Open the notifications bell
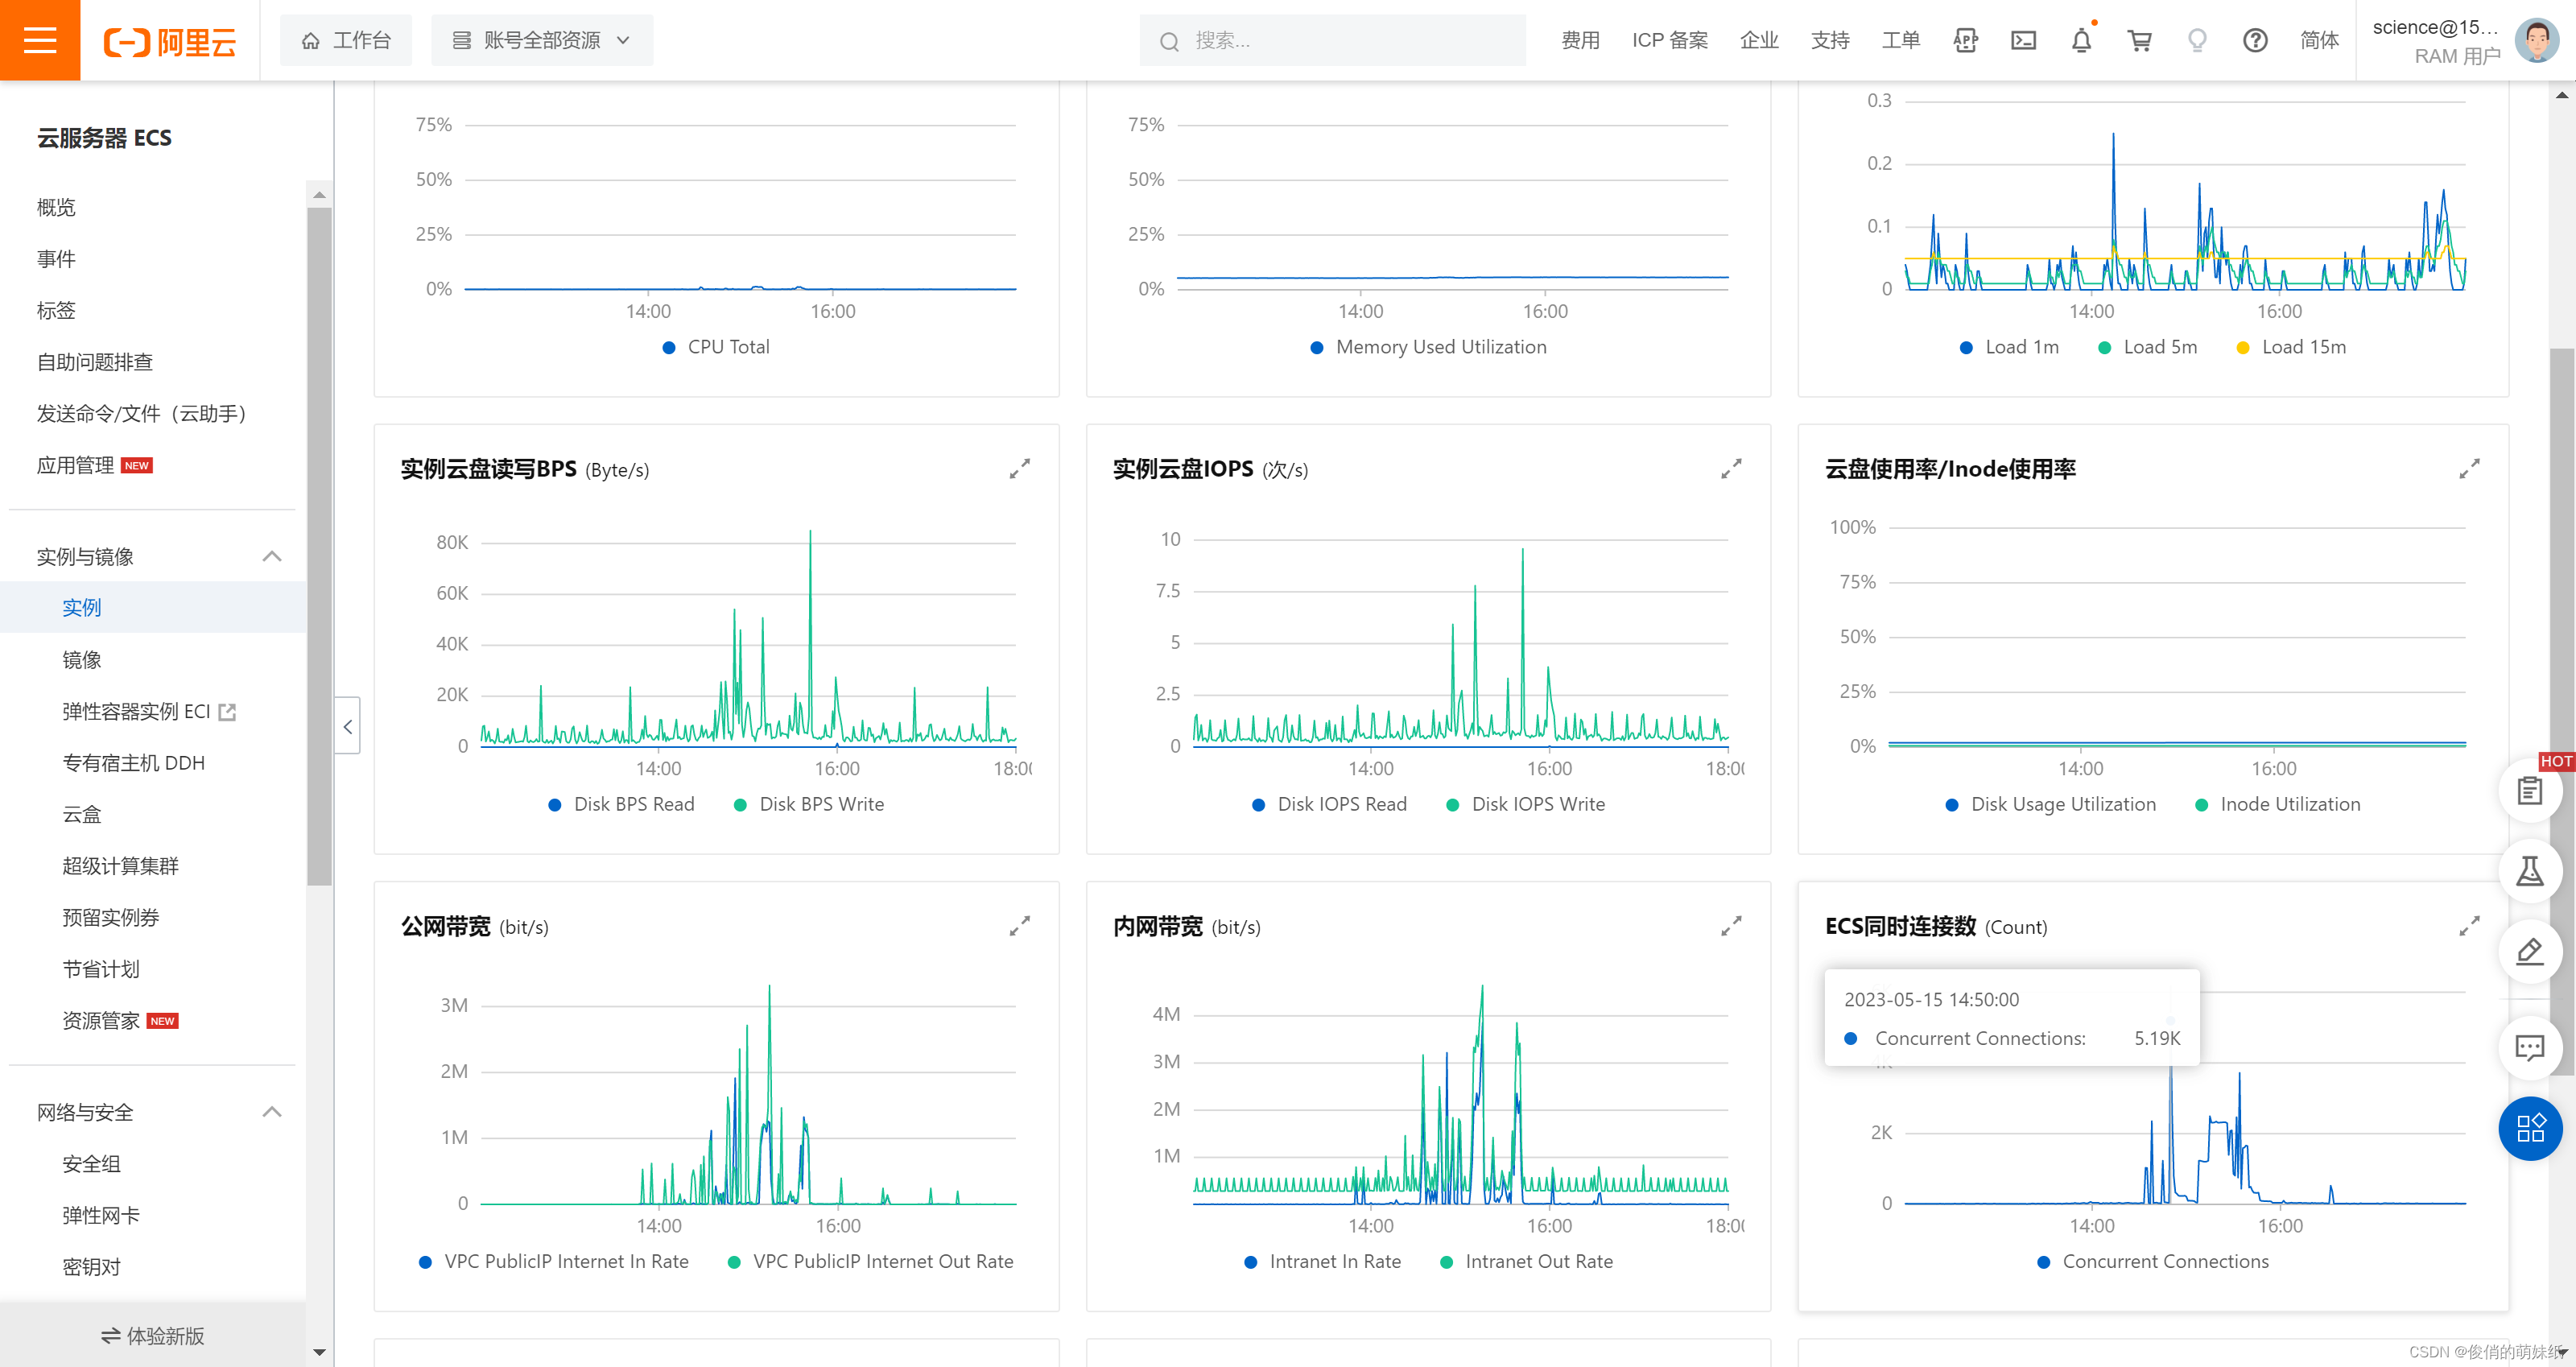2576x1367 pixels. 2080,40
